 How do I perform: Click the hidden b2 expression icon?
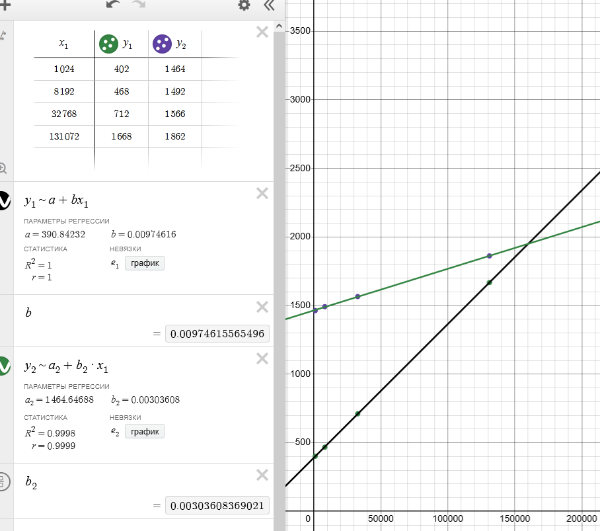point(4,481)
